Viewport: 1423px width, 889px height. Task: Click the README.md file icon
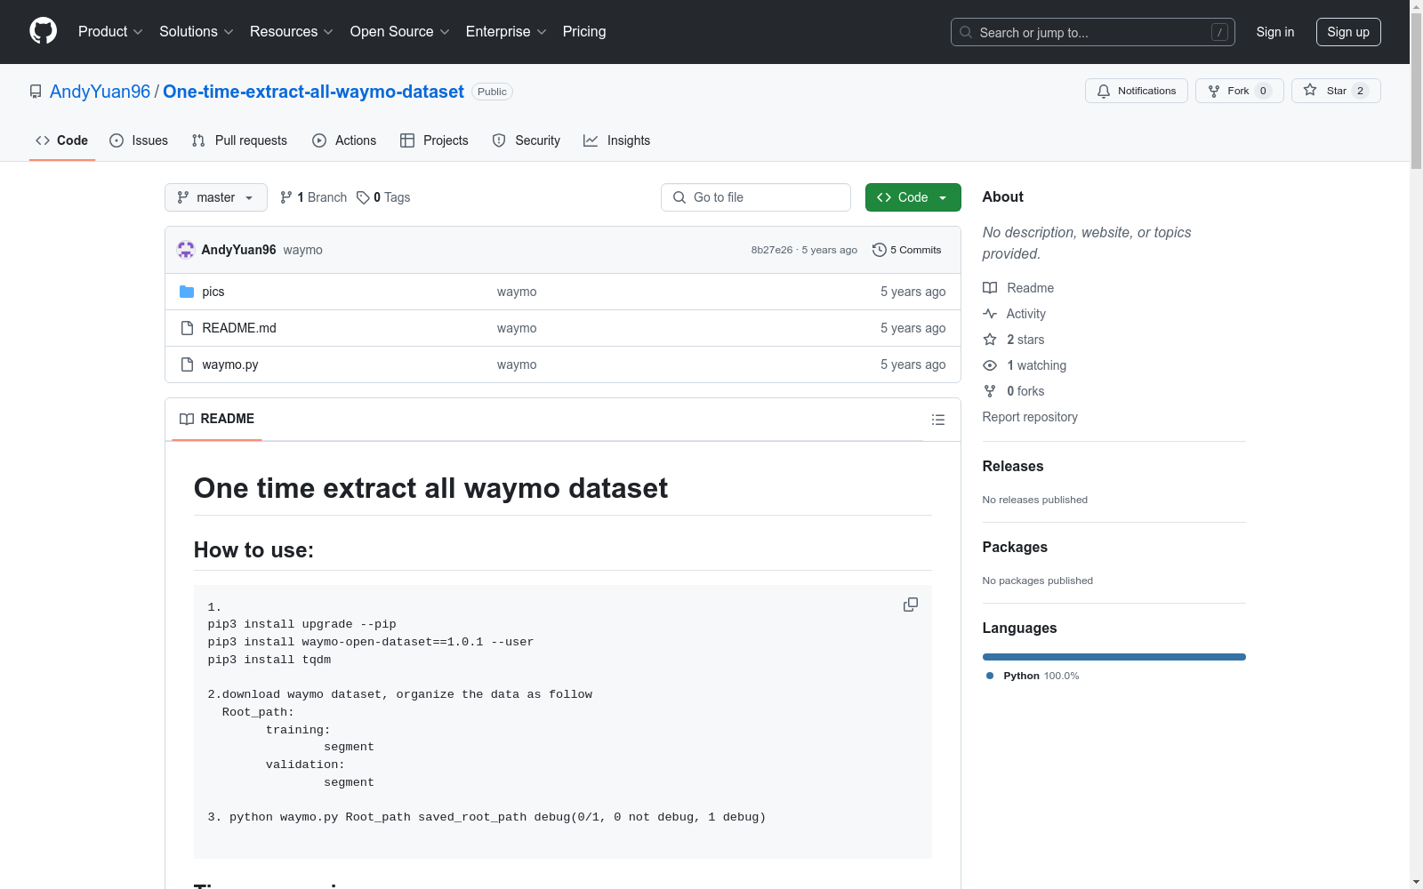click(187, 328)
